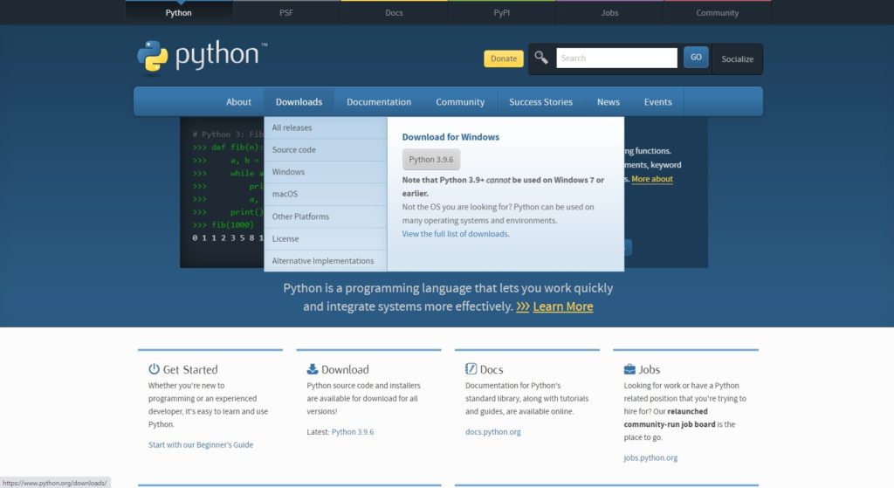Click the Get Started heading
Viewport: 894px width, 488px height.
coord(190,369)
